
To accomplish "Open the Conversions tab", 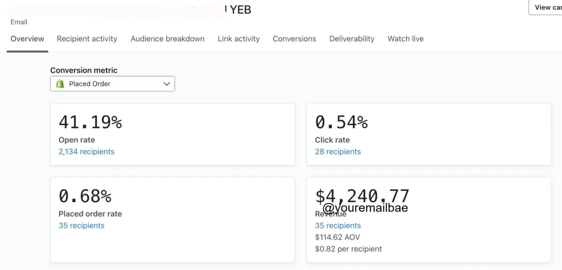I will 295,39.
